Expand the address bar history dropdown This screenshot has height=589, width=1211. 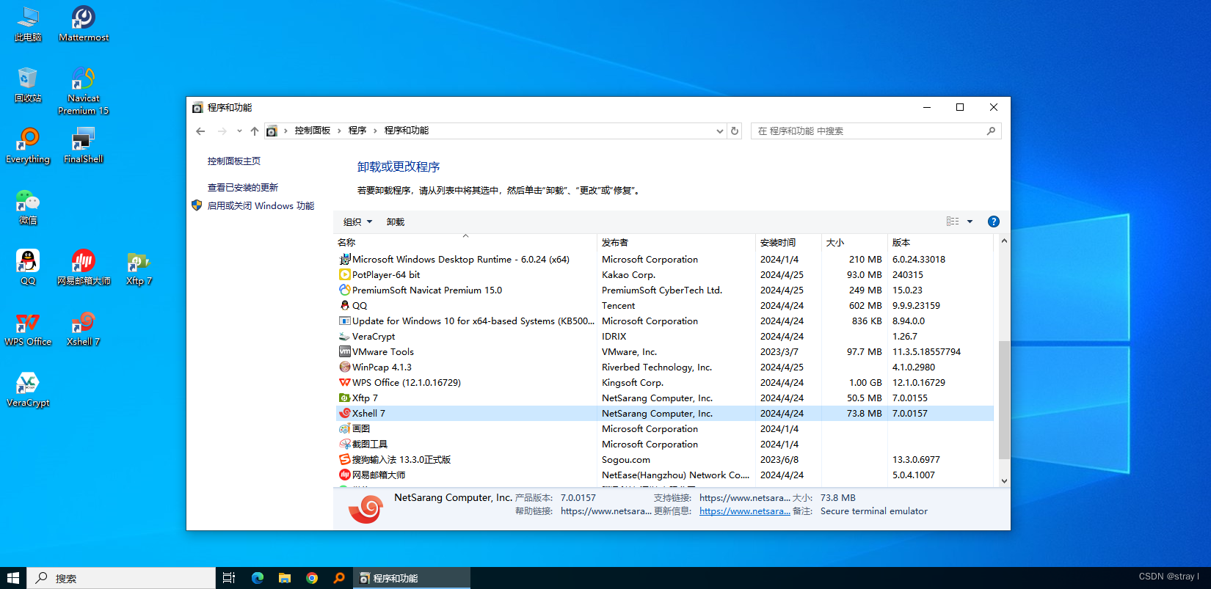[719, 131]
